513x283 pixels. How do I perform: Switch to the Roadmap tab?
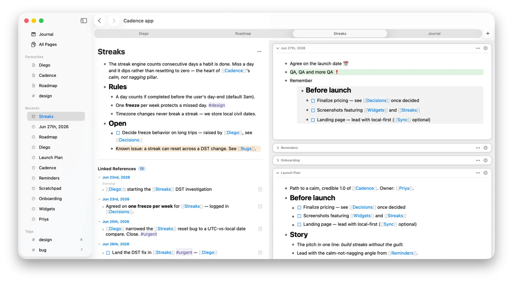(243, 33)
